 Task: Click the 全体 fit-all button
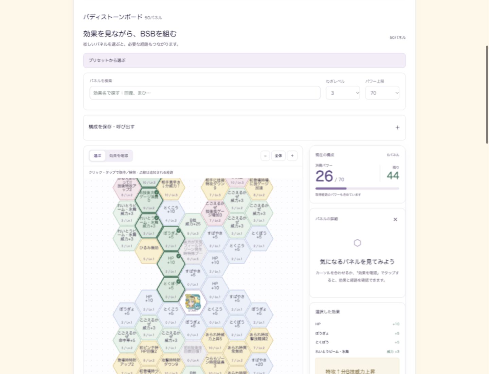click(x=278, y=156)
